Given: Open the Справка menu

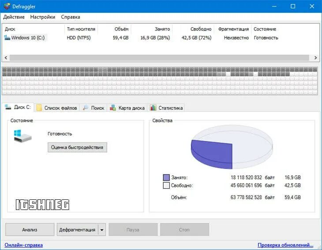Looking at the screenshot, I should point(71,17).
